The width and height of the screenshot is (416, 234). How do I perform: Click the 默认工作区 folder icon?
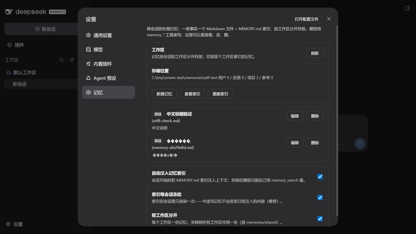9,72
